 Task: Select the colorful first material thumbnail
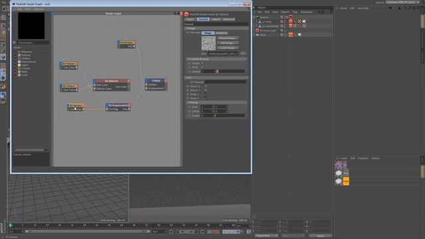338,165
